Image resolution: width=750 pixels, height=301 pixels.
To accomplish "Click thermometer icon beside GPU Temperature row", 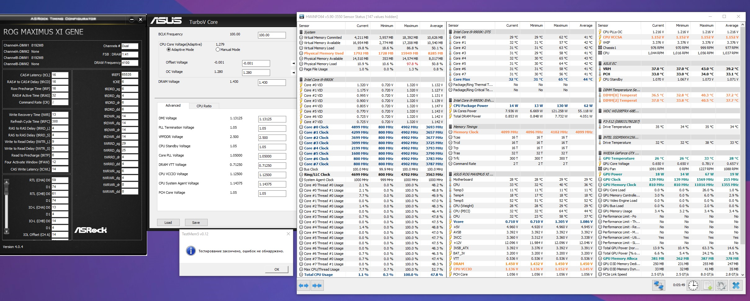I will (x=600, y=158).
